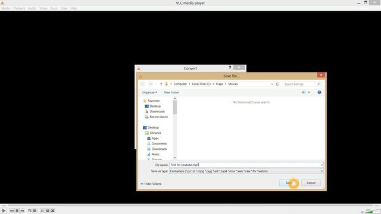
Task: Open the Media menu
Action: pos(6,8)
